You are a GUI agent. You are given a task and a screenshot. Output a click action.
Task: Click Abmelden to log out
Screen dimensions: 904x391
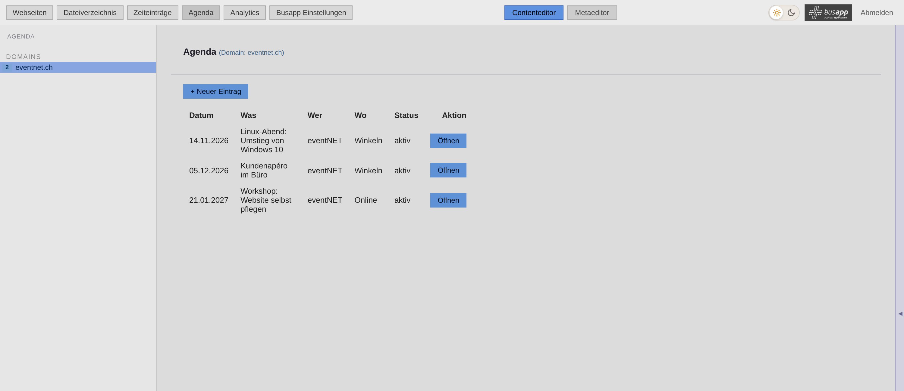click(x=876, y=13)
